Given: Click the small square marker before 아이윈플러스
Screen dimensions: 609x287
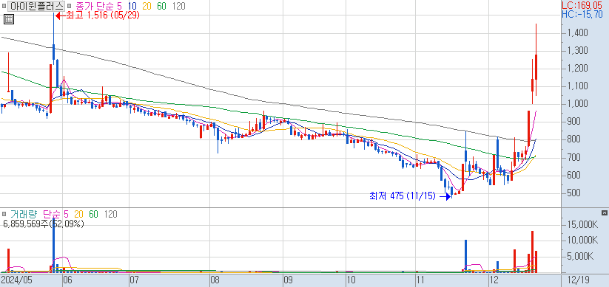Looking at the screenshot, I should [x=4, y=6].
